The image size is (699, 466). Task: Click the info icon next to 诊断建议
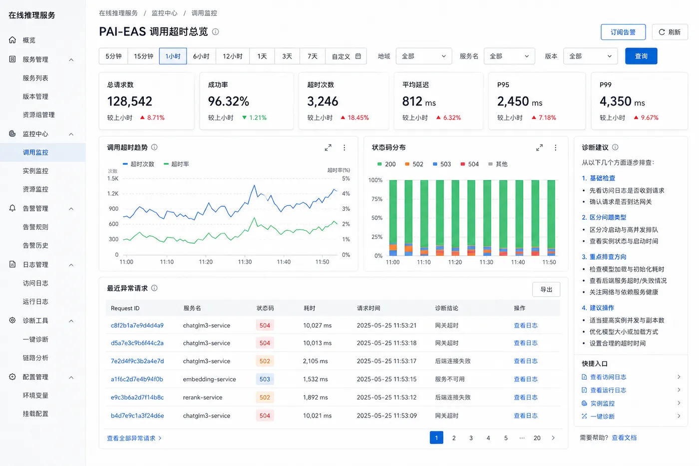pos(615,147)
